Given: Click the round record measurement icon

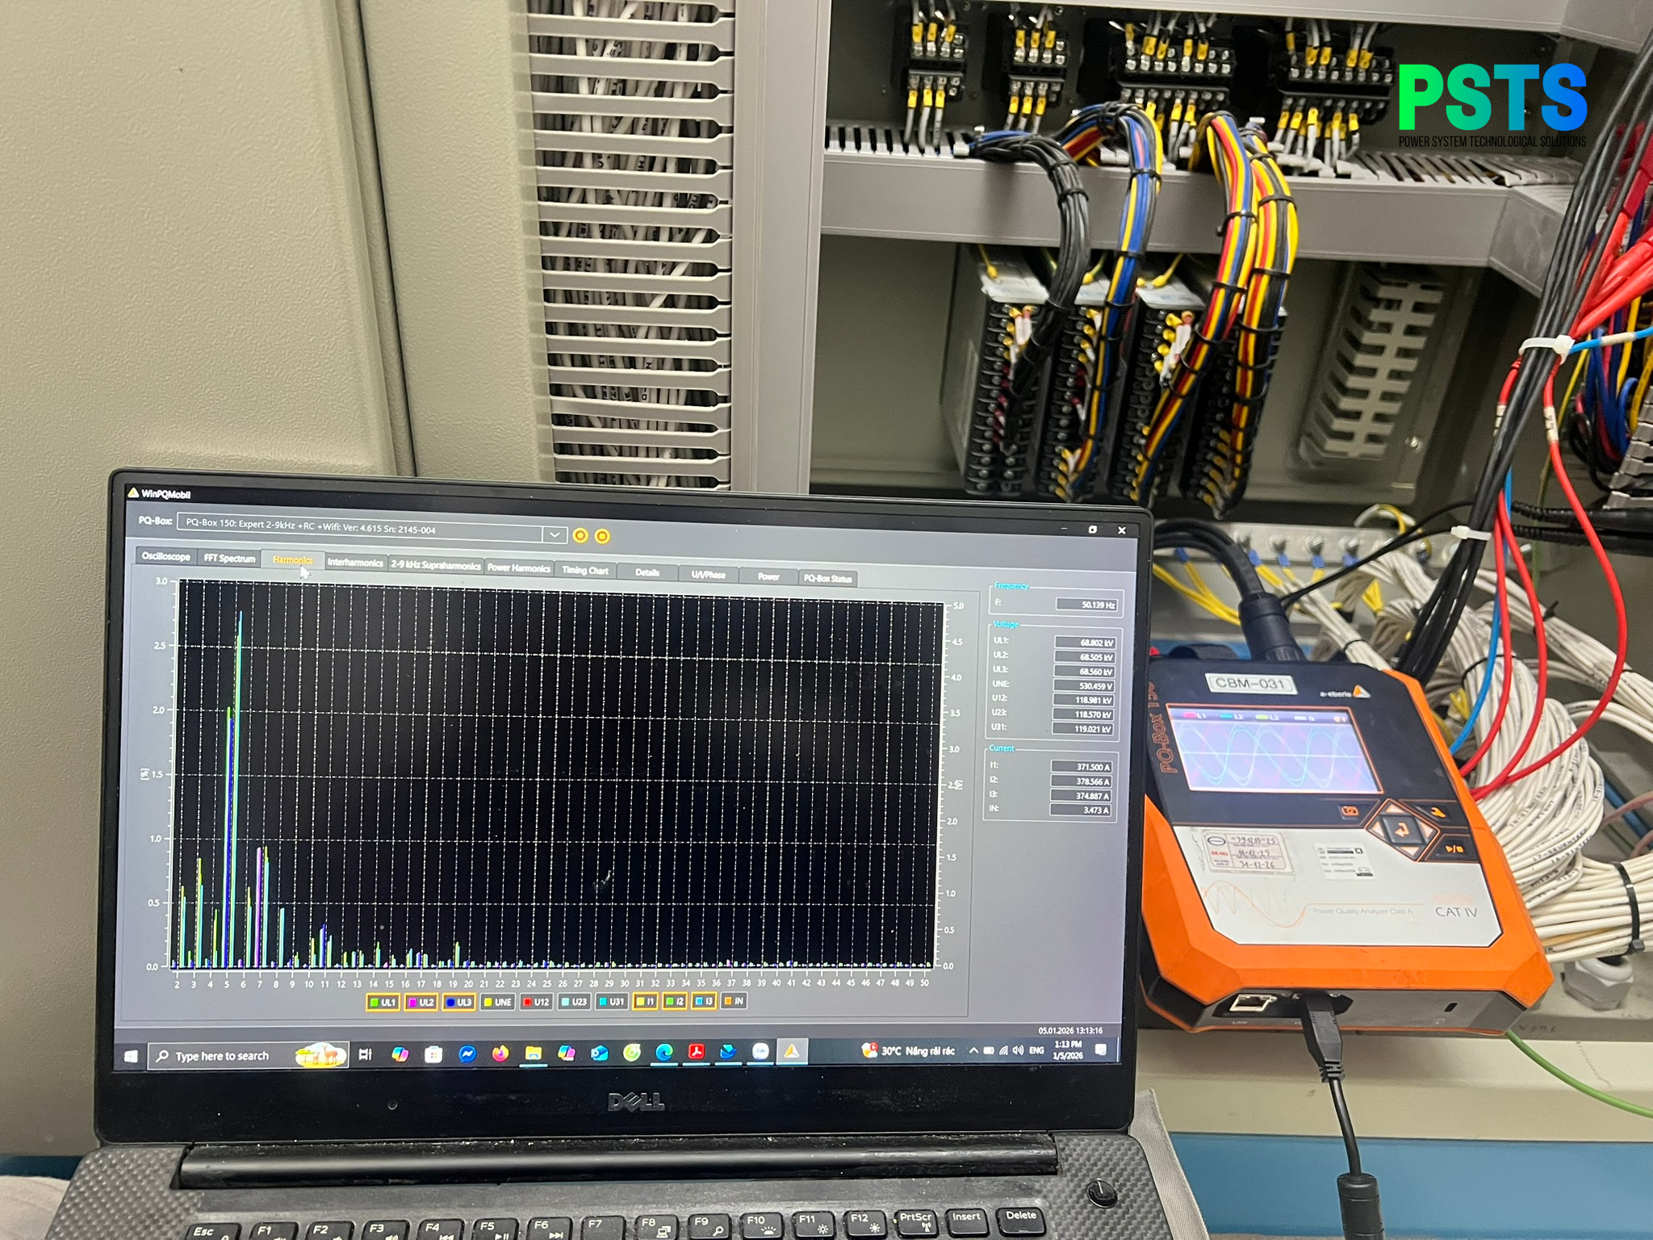Looking at the screenshot, I should point(580,535).
